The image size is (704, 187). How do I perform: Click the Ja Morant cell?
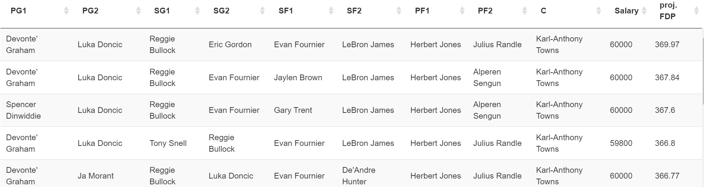96,176
